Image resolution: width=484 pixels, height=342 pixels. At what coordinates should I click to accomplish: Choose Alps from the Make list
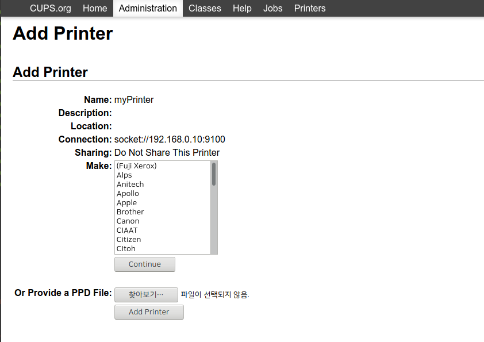tap(124, 175)
